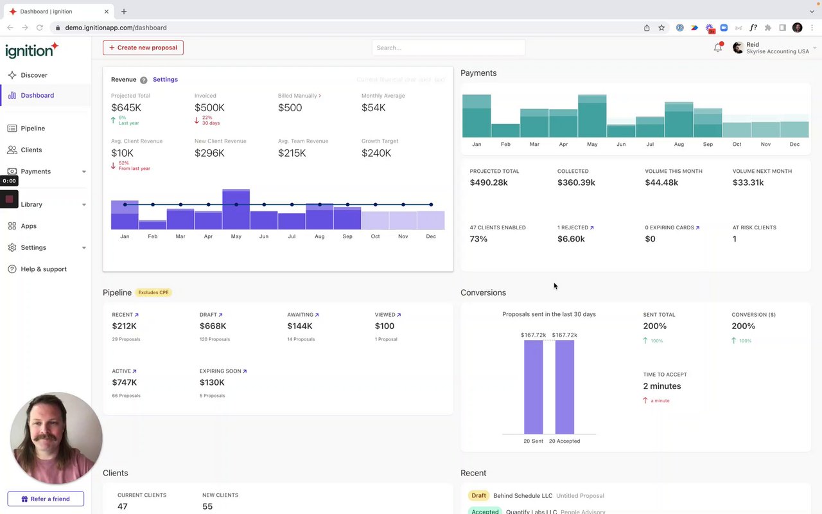
Task: Click the May bar in Revenue chart
Action: click(x=236, y=209)
